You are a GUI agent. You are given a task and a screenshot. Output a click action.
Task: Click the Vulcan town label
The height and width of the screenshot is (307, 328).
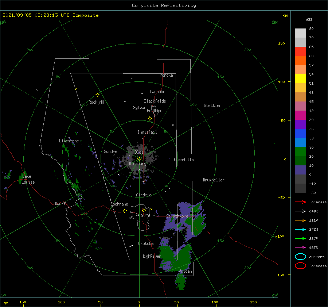185,271
